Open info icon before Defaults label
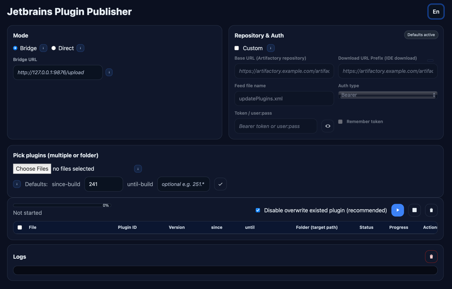Viewport: 452px width, 289px height. click(x=17, y=184)
